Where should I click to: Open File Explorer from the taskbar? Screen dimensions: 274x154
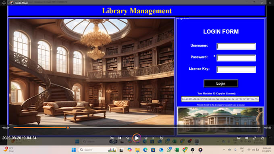[x=137, y=150]
